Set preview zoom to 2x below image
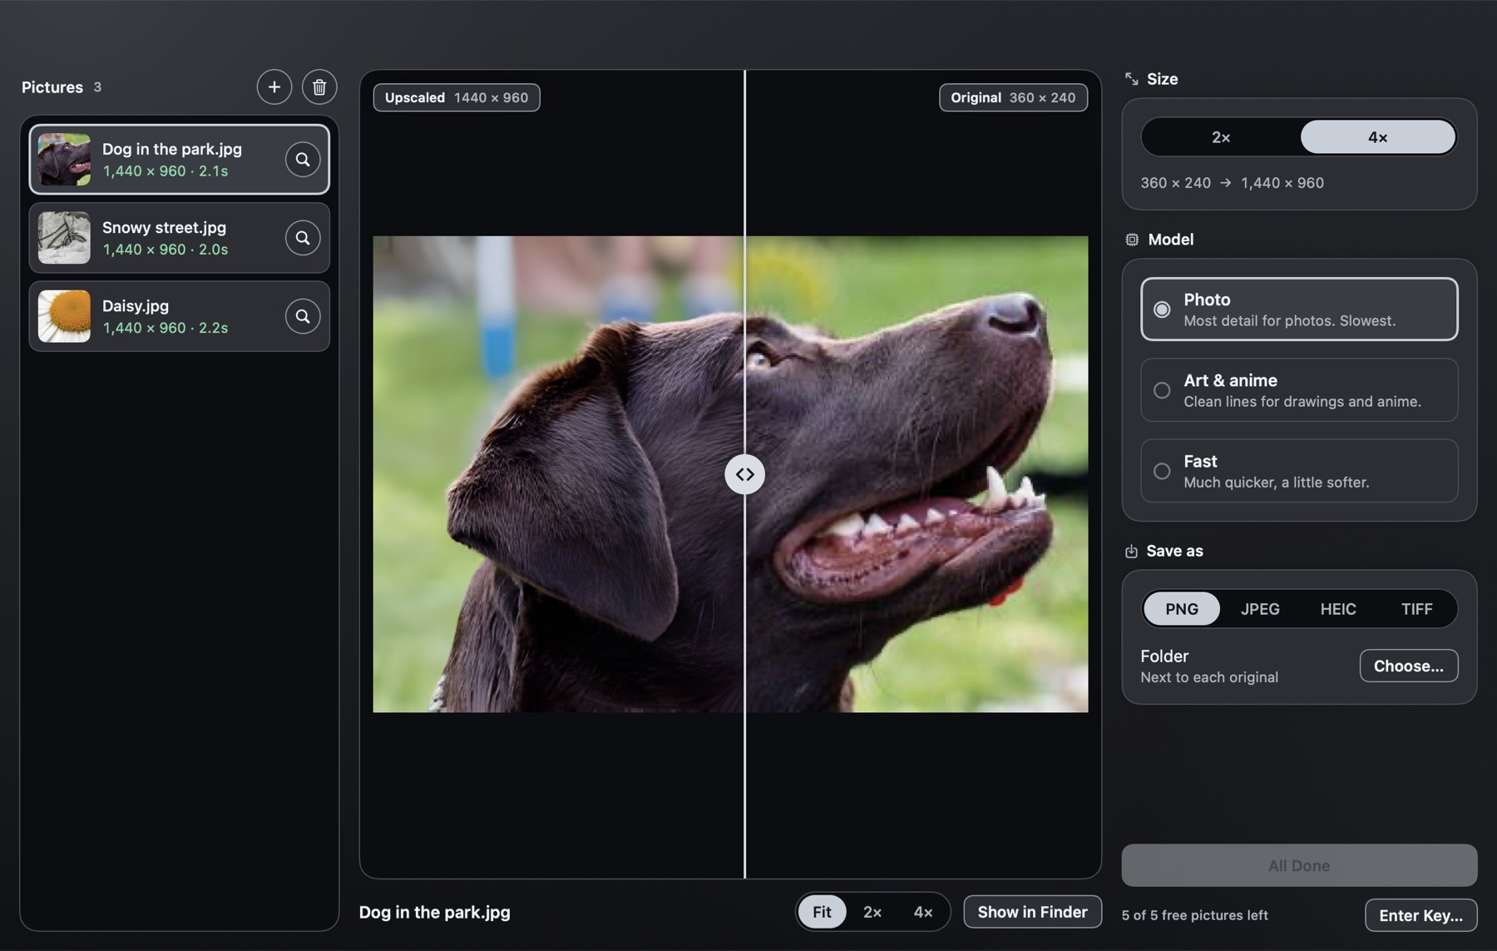The image size is (1497, 951). [872, 912]
